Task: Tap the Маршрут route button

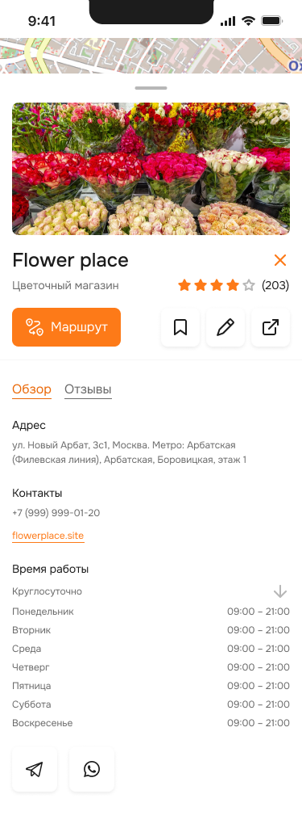Action: pos(67,327)
